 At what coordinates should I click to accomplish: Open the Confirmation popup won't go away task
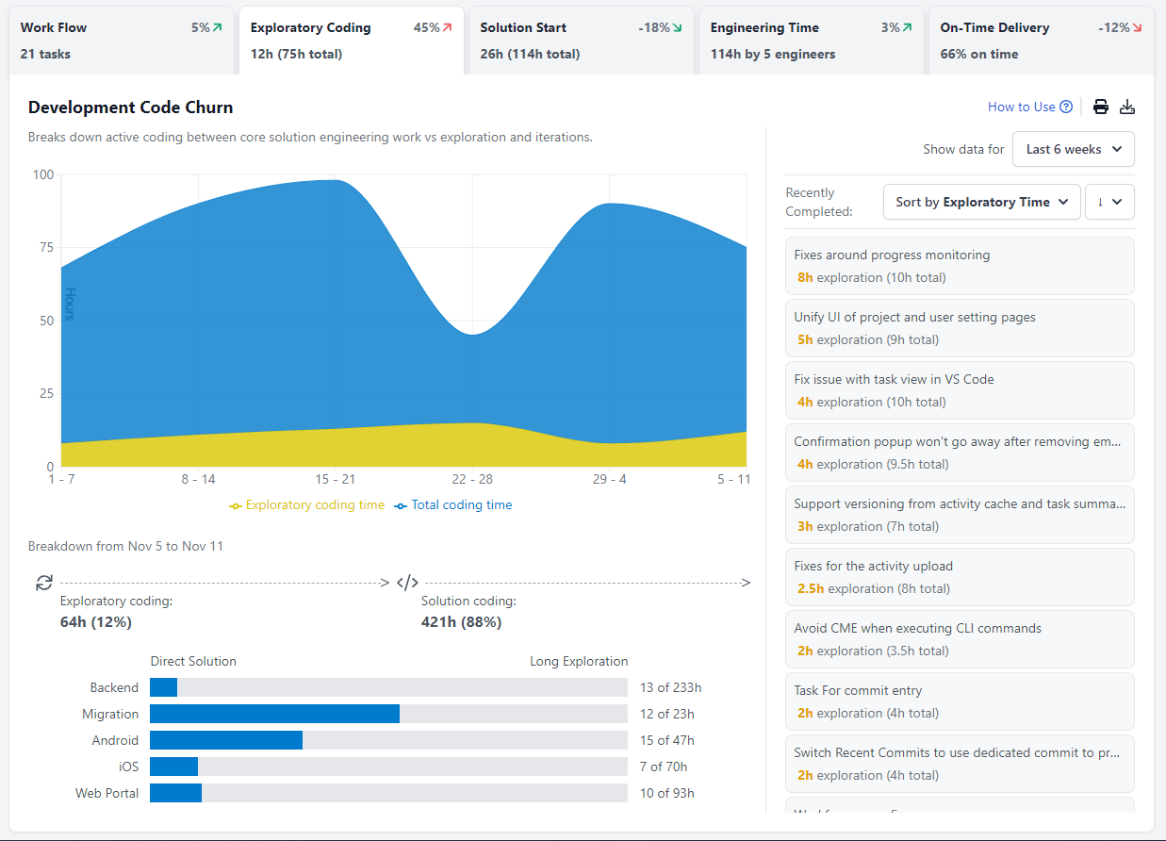coord(960,453)
